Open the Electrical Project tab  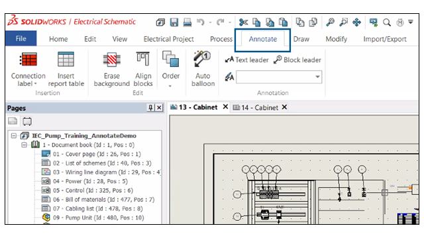(x=168, y=39)
